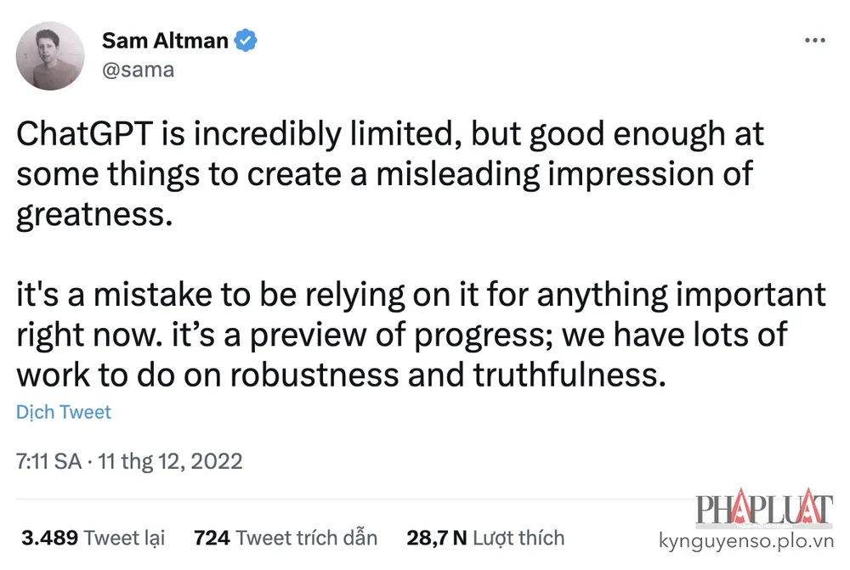Click the Sam Altman display name

(x=167, y=40)
